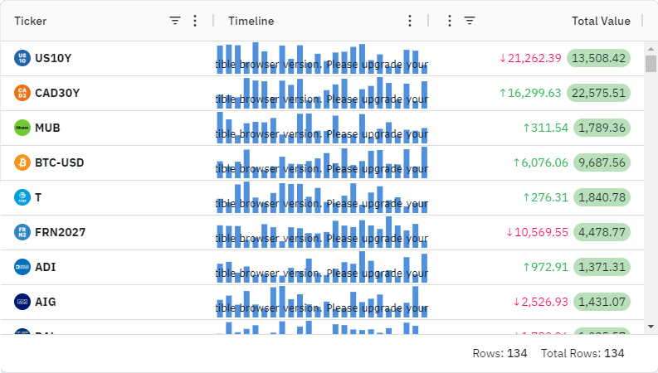Image resolution: width=658 pixels, height=373 pixels.
Task: Click the US10Y timeline sparkline chart
Action: [x=322, y=58]
